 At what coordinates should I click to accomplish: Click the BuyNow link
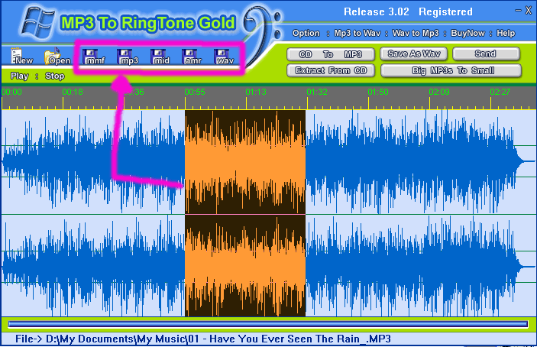467,33
